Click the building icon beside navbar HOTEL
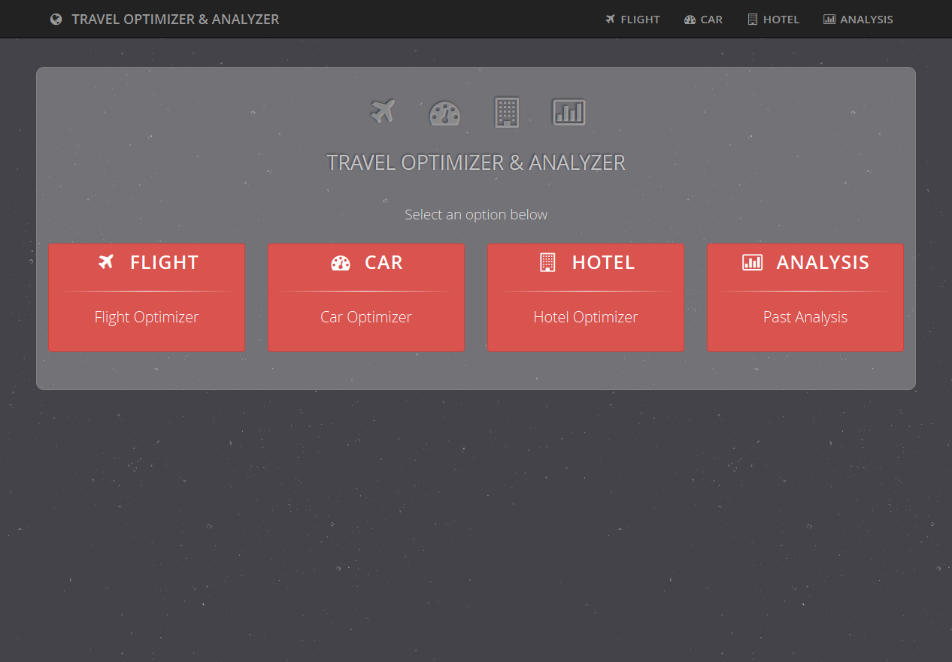This screenshot has height=662, width=952. tap(752, 20)
